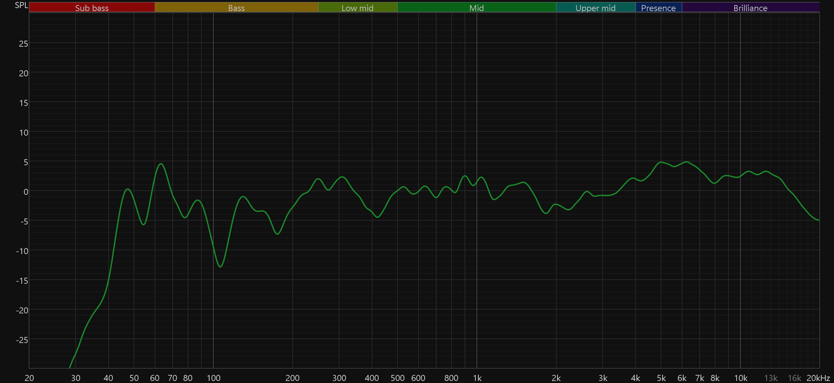The height and width of the screenshot is (383, 834).
Task: Click the SPL axis label
Action: point(21,6)
